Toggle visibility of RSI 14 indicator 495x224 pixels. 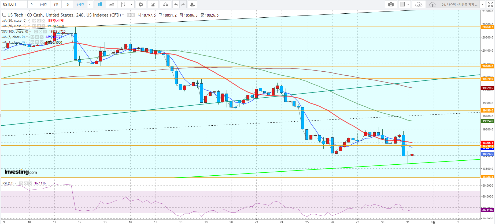point(21,183)
